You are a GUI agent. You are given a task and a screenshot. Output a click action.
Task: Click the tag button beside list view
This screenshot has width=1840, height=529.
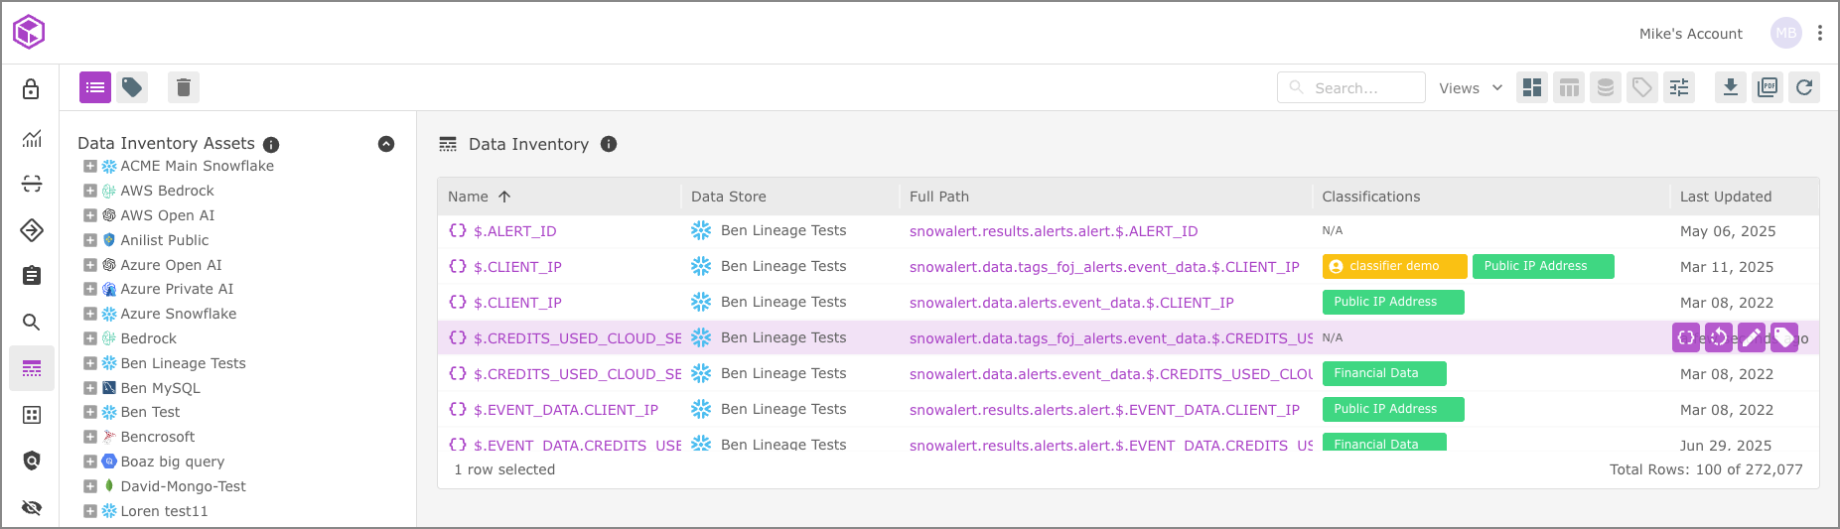[132, 87]
